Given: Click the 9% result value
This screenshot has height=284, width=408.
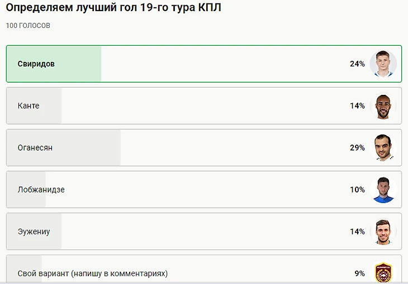Looking at the screenshot, I should tap(359, 273).
